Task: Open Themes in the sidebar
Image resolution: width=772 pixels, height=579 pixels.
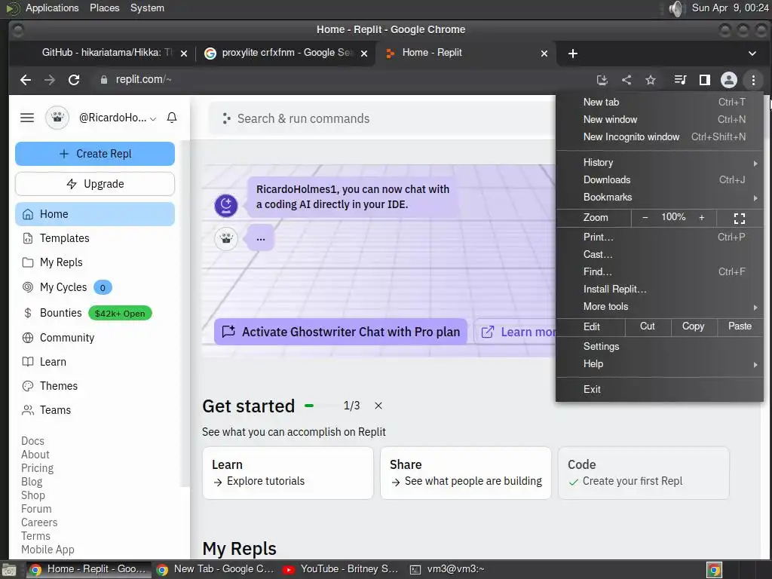Action: pos(95,386)
